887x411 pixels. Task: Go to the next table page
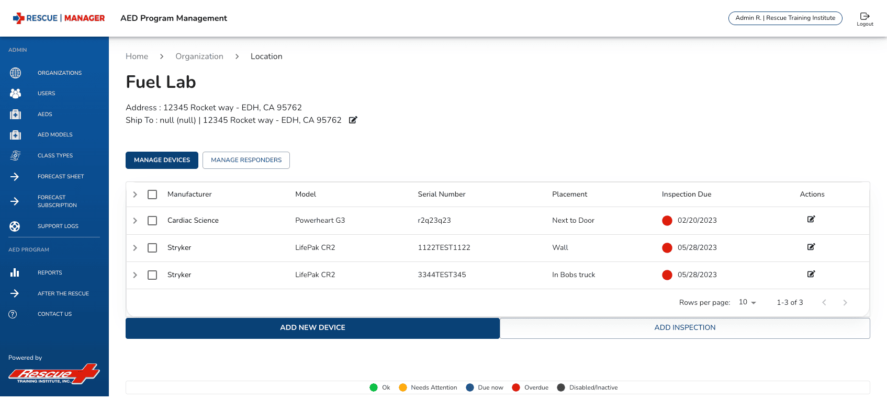845,302
